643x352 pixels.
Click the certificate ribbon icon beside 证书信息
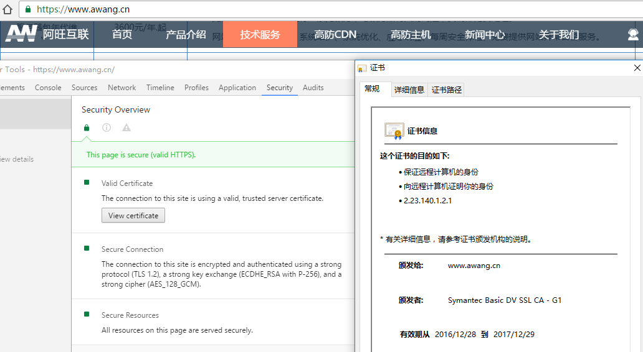click(x=394, y=131)
